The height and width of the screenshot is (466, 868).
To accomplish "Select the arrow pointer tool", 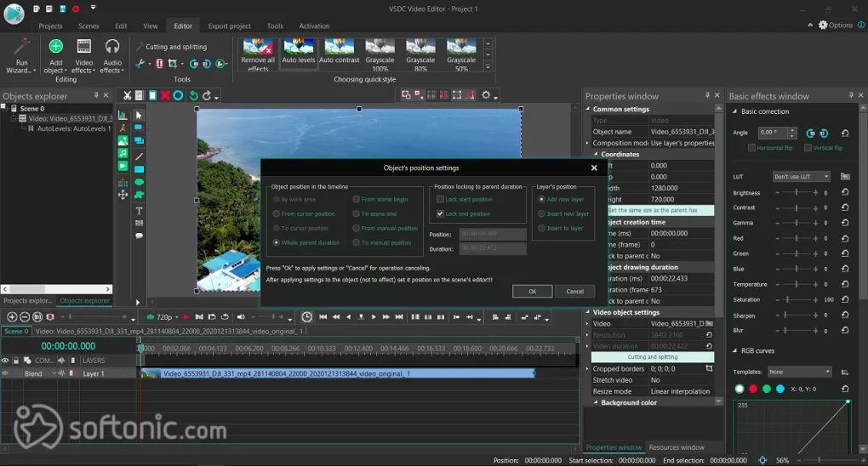I will click(x=139, y=115).
